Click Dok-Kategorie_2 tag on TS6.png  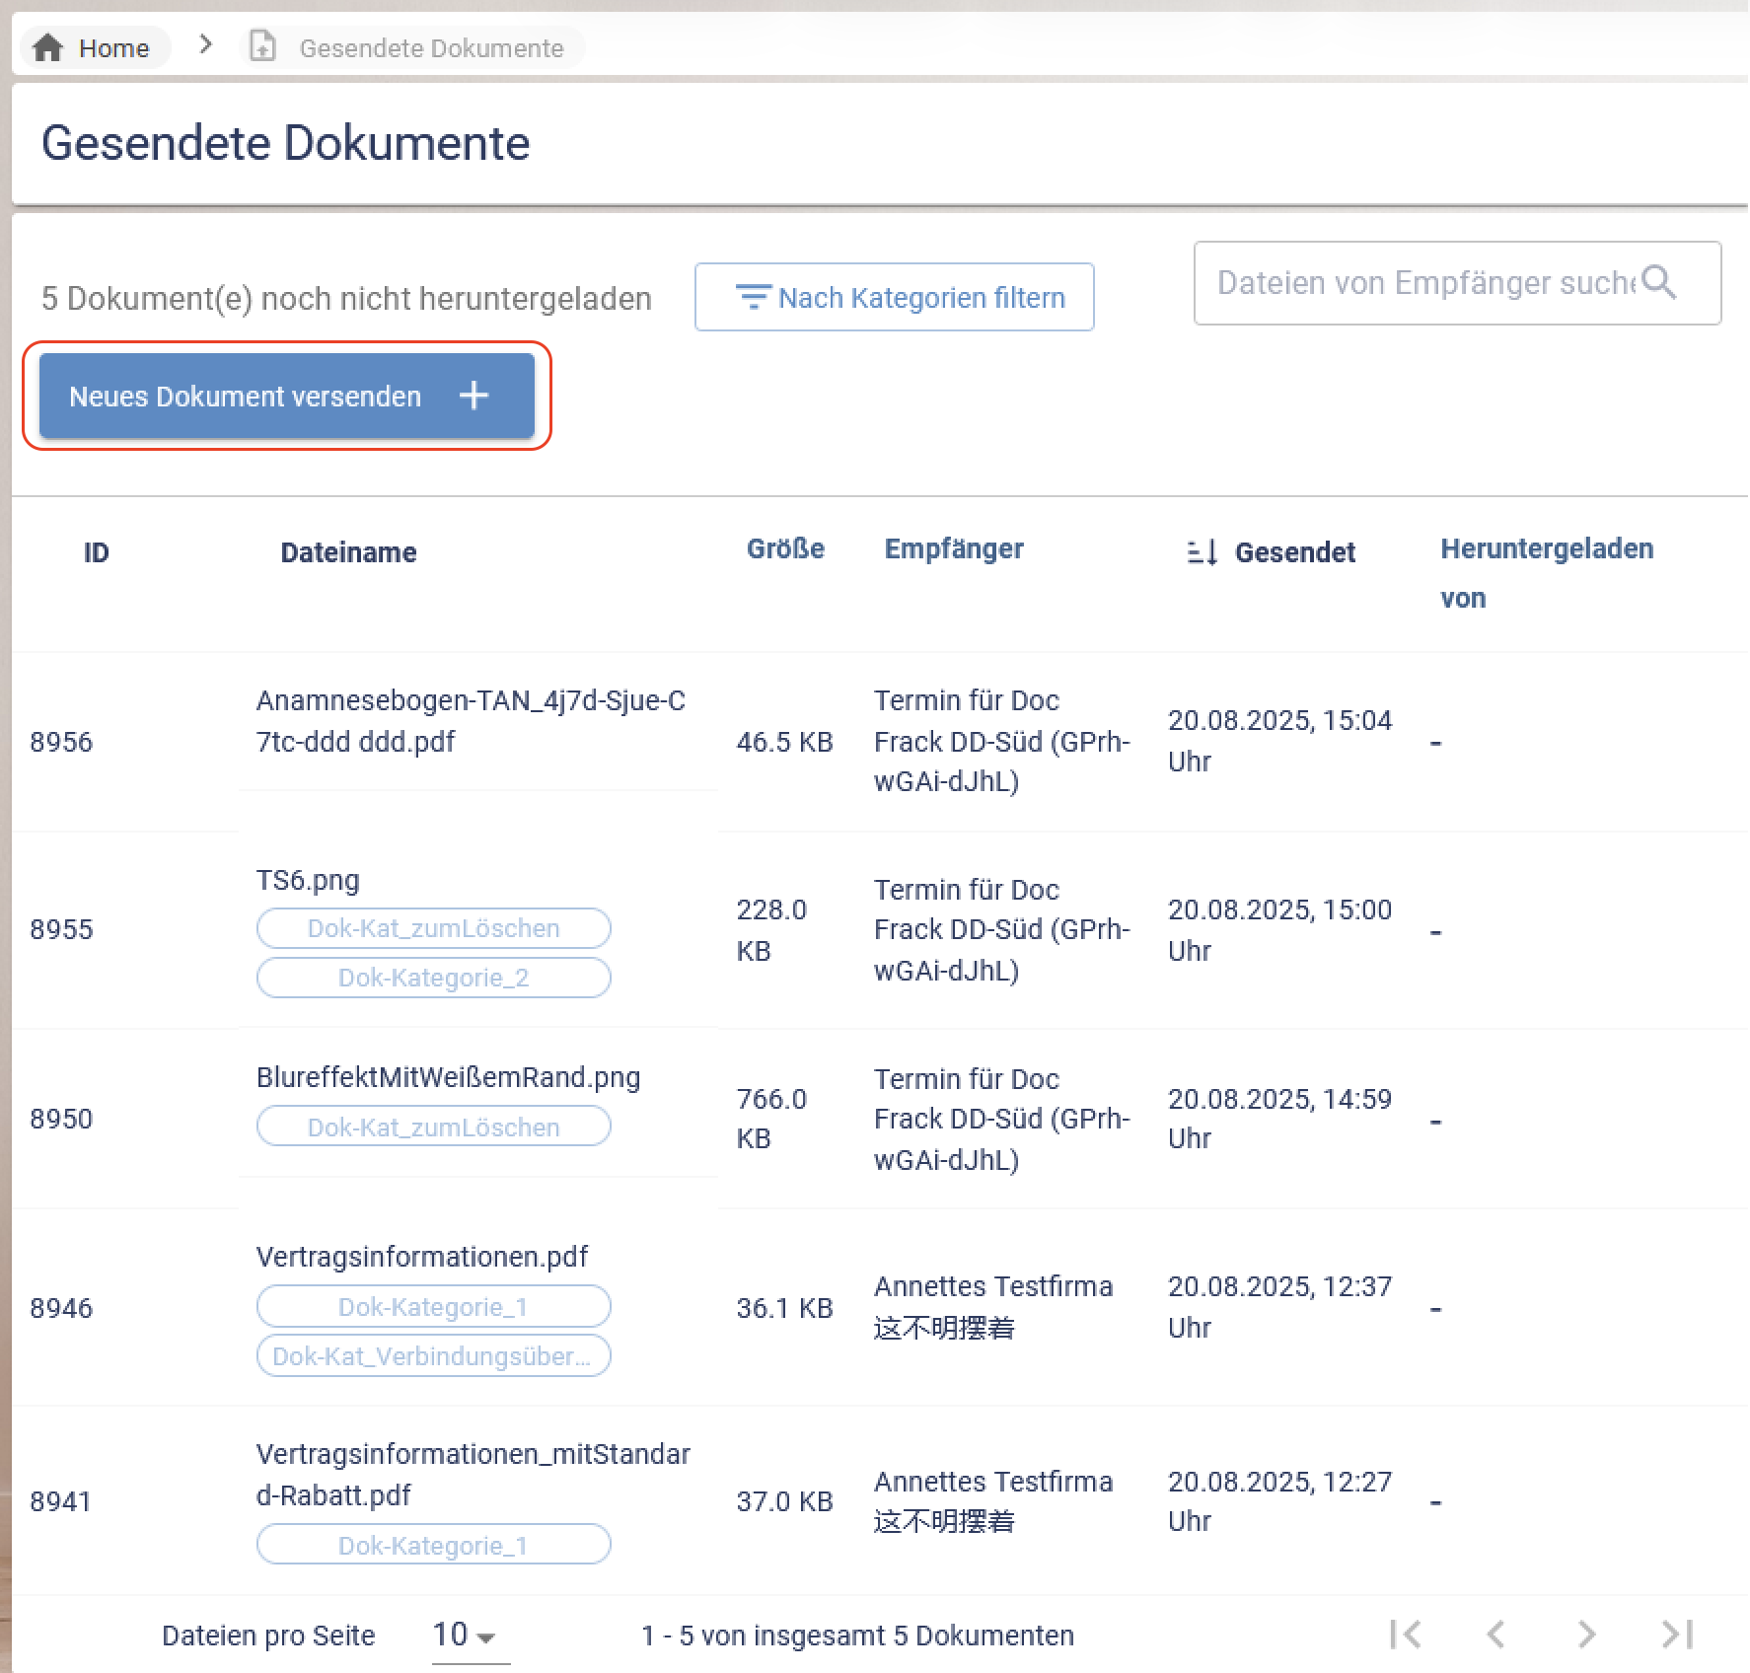[x=433, y=978]
